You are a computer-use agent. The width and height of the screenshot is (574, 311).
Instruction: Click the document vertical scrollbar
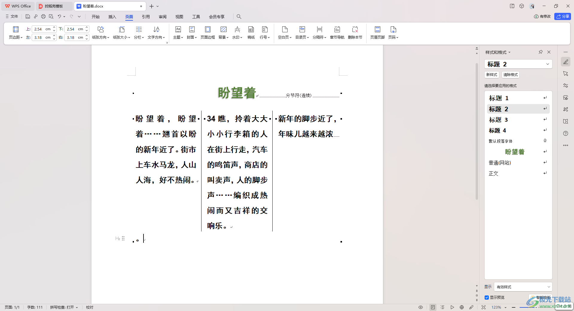point(477,131)
